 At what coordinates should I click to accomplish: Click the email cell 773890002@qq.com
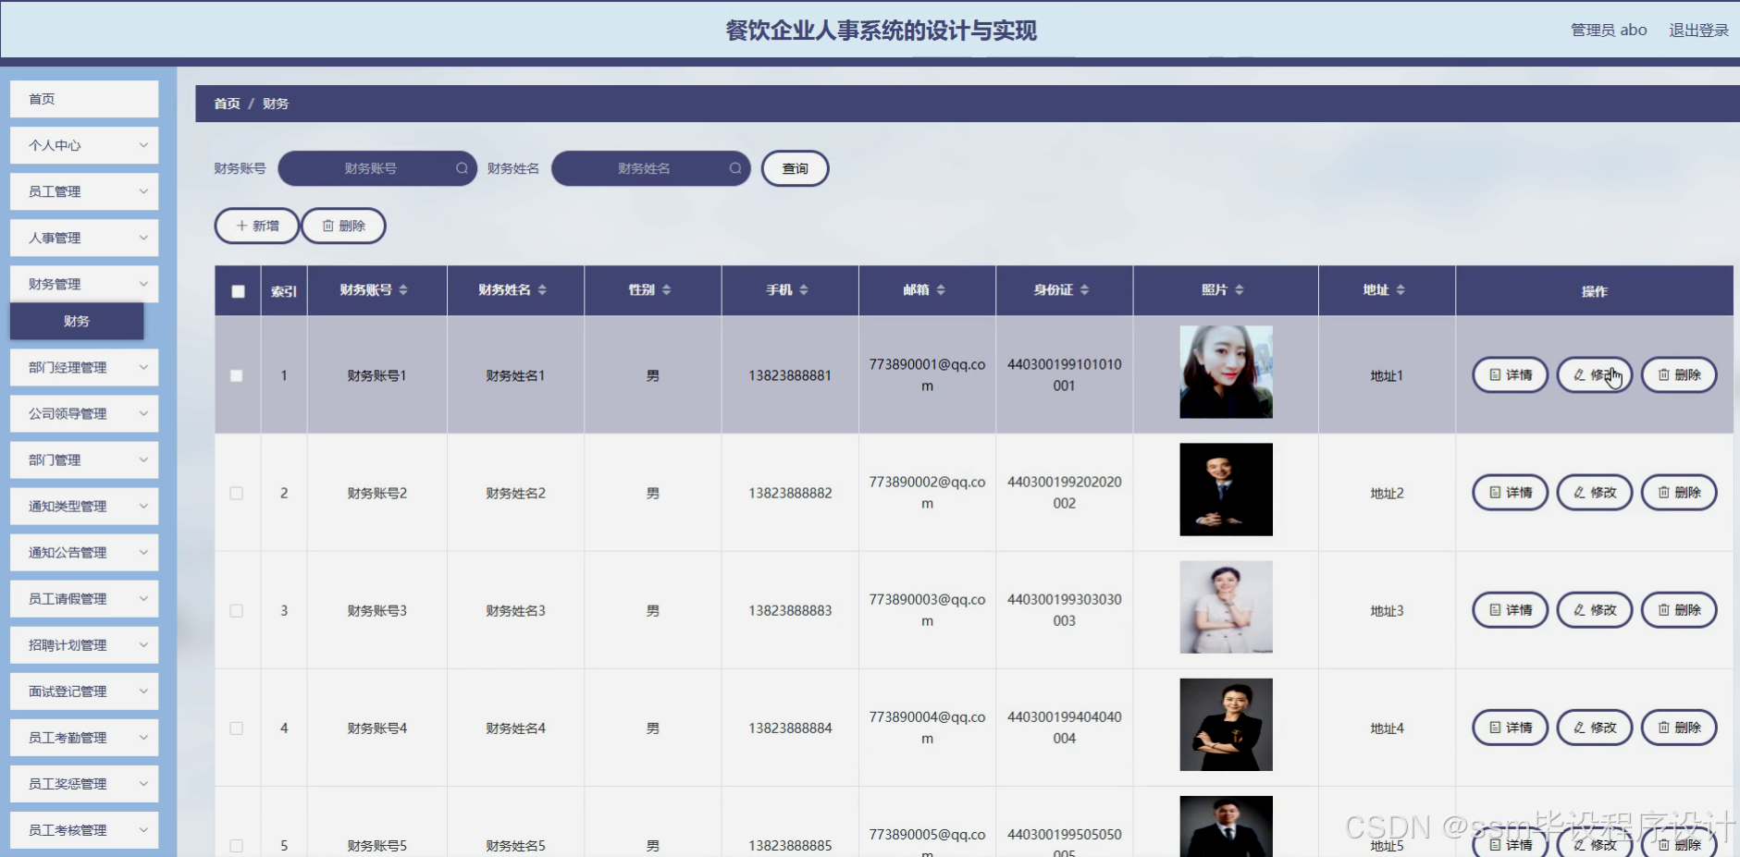tap(927, 493)
